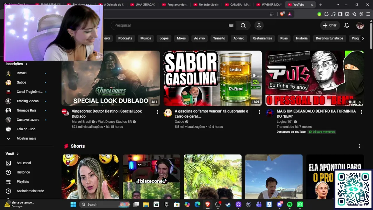Expand Mostrar mais in subscriptions list
Image resolution: width=373 pixels, height=210 pixels.
pos(27,138)
